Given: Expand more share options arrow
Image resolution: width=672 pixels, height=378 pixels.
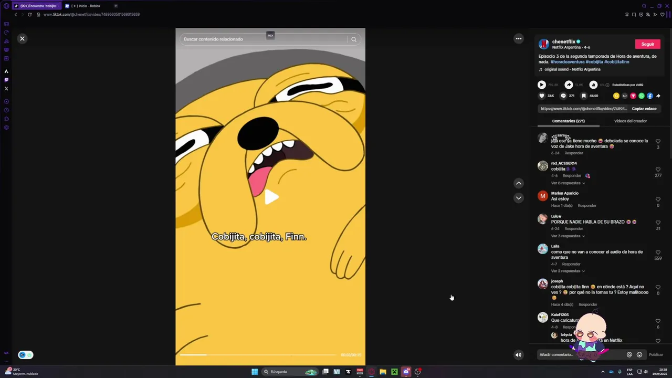Looking at the screenshot, I should [x=658, y=96].
